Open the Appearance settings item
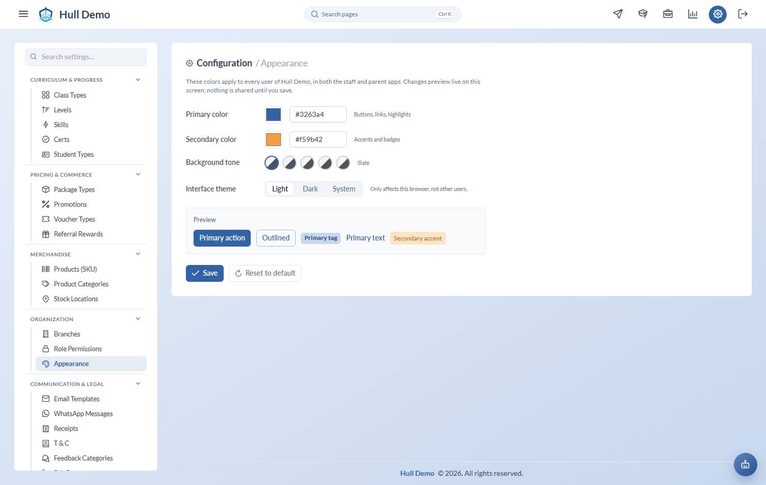Screen dimensions: 766x485 [x=91, y=363]
